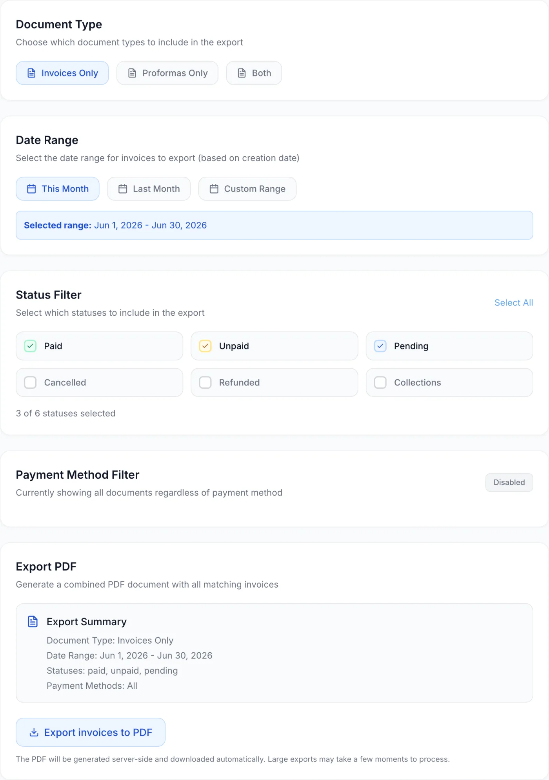Uncheck the Paid status checkbox
This screenshot has height=780, width=549.
pos(30,346)
